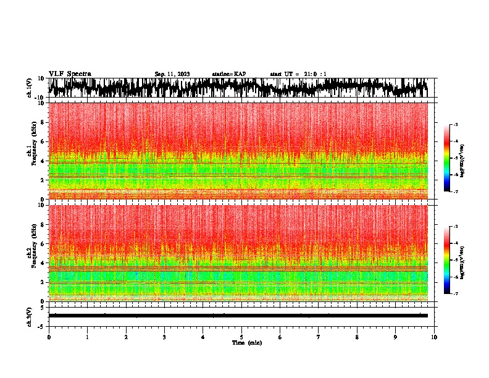Click the "9" tick label on Time axis

(395, 337)
